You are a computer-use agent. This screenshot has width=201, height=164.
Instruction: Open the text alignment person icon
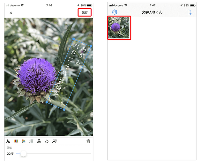coord(55,141)
